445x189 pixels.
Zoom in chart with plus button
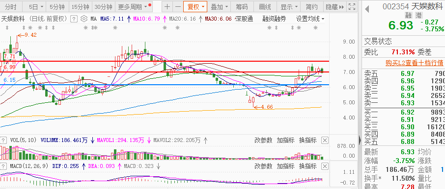[167, 7]
